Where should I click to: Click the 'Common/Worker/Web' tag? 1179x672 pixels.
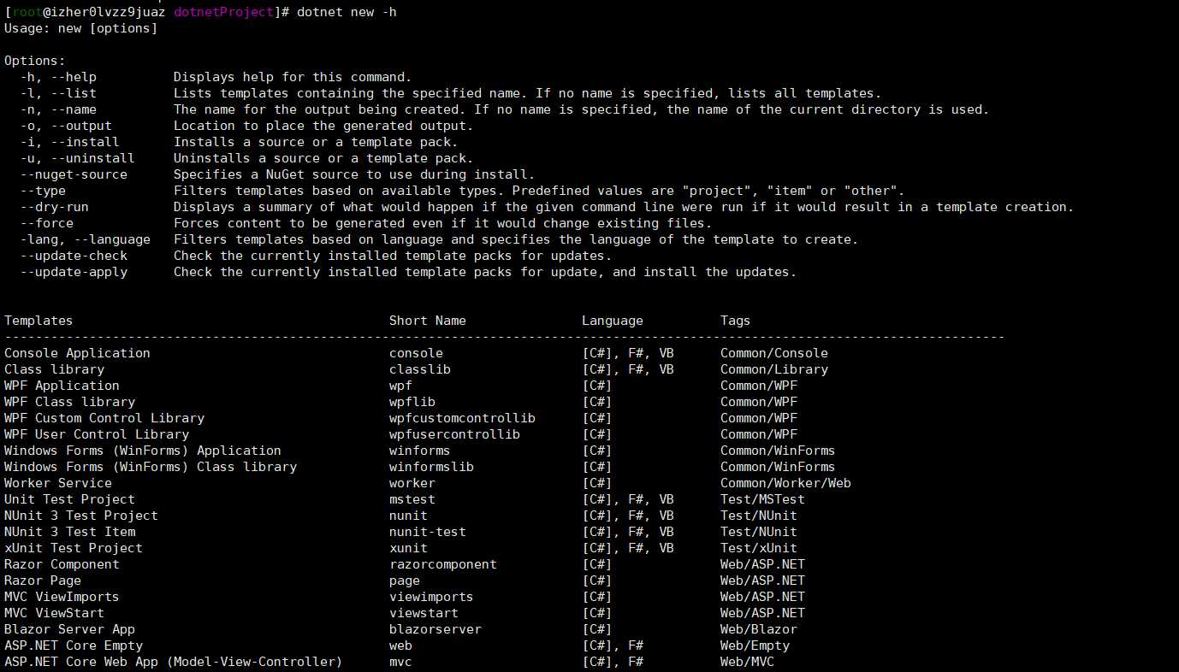[786, 483]
